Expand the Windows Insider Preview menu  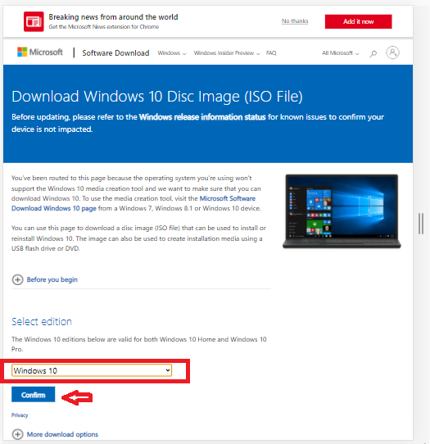point(227,53)
